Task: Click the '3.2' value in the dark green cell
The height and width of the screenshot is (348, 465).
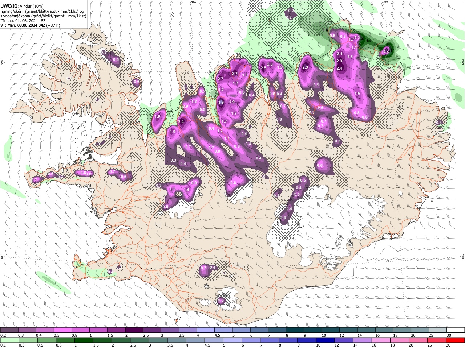Action: (386, 51)
